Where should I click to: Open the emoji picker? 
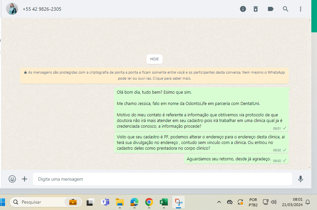[x=12, y=179]
